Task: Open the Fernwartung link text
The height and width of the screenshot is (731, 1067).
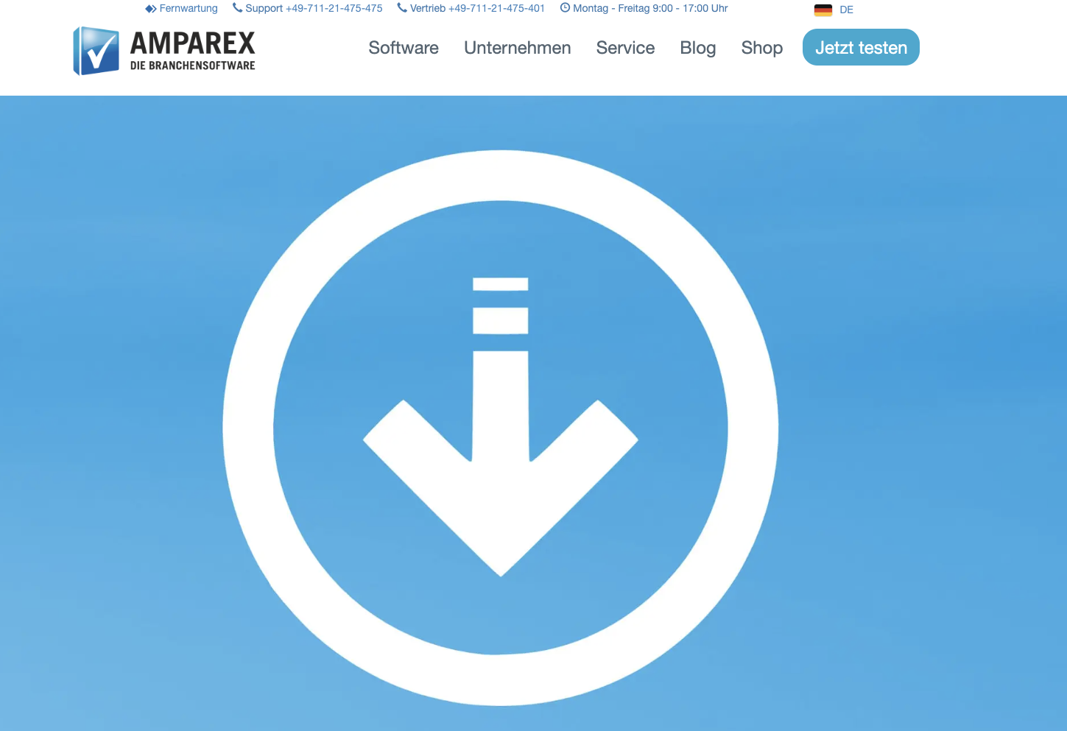Action: 189,9
